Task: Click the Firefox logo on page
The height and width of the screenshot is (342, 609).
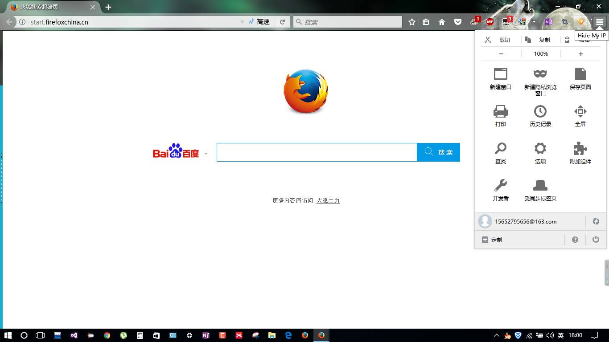Action: point(306,91)
